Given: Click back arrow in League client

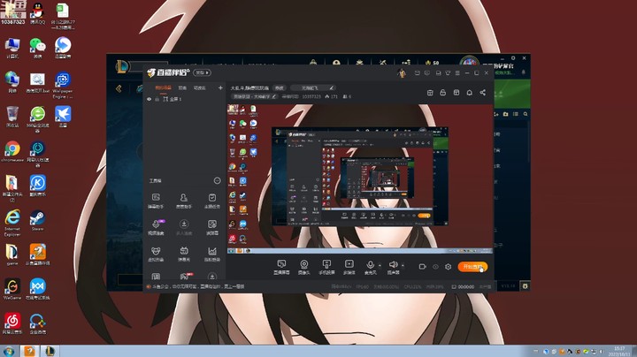Looking at the screenshot, I should [x=119, y=88].
